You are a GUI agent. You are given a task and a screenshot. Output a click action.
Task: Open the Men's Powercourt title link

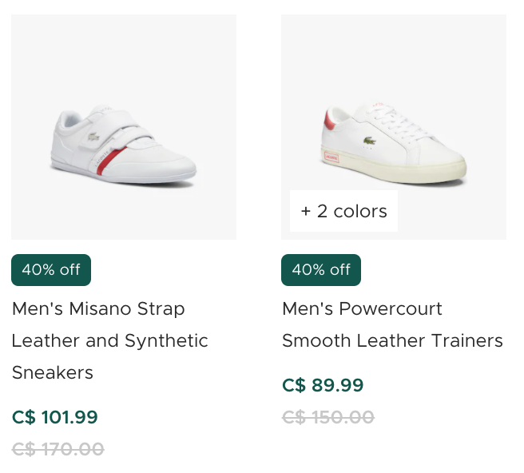362,309
